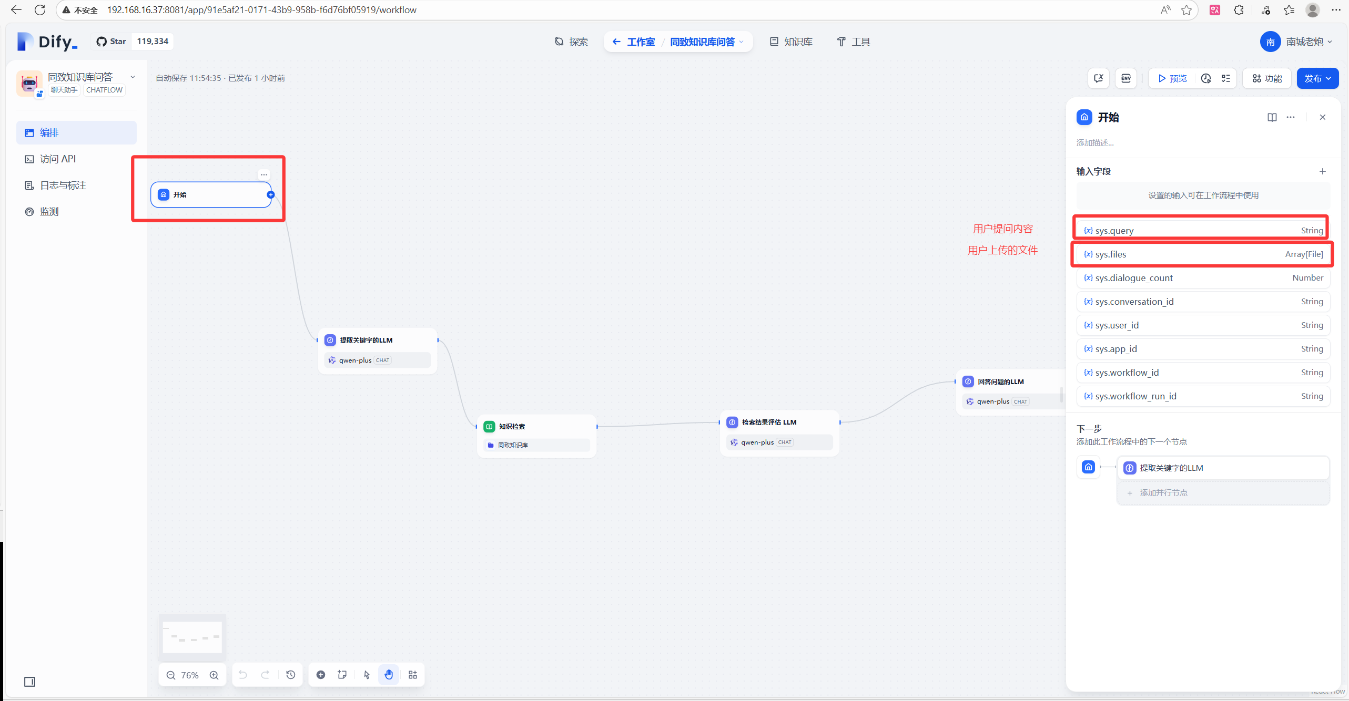Click the 预览 preview button
1349x701 pixels.
tap(1171, 78)
